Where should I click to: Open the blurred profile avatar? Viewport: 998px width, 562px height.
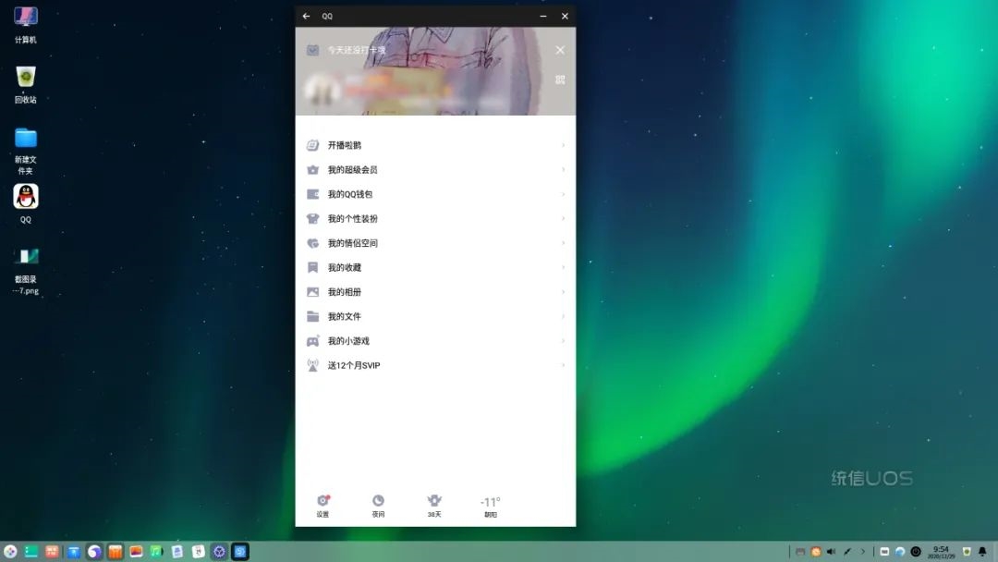tap(323, 91)
